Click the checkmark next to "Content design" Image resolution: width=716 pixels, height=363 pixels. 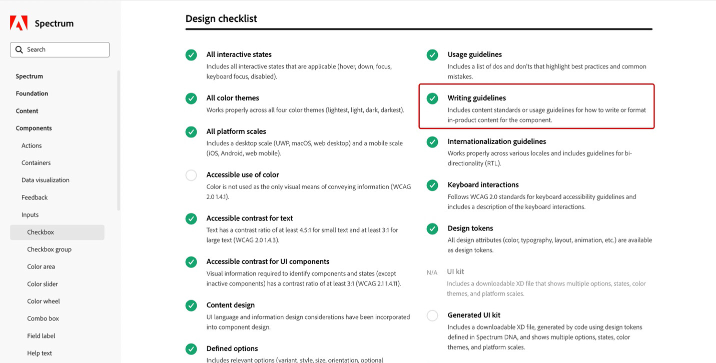point(191,305)
